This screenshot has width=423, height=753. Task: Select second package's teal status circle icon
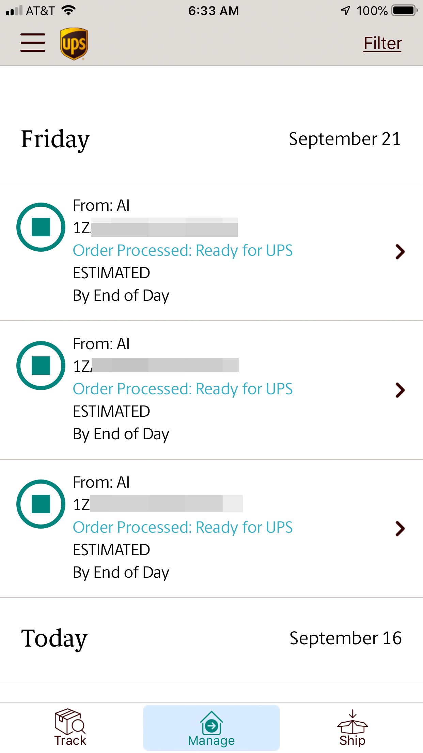point(41,366)
